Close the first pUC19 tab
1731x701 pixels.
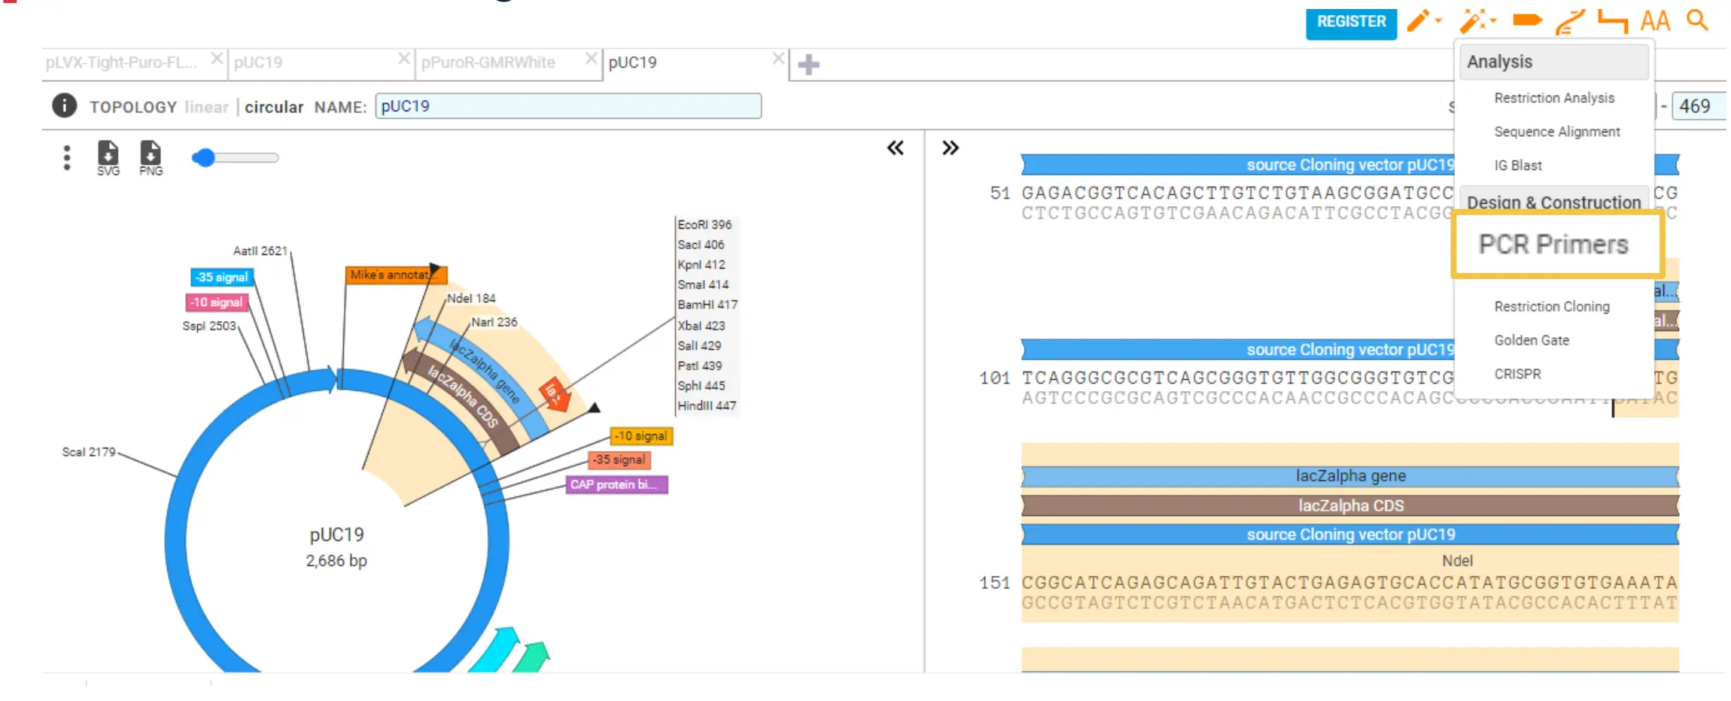coord(404,58)
